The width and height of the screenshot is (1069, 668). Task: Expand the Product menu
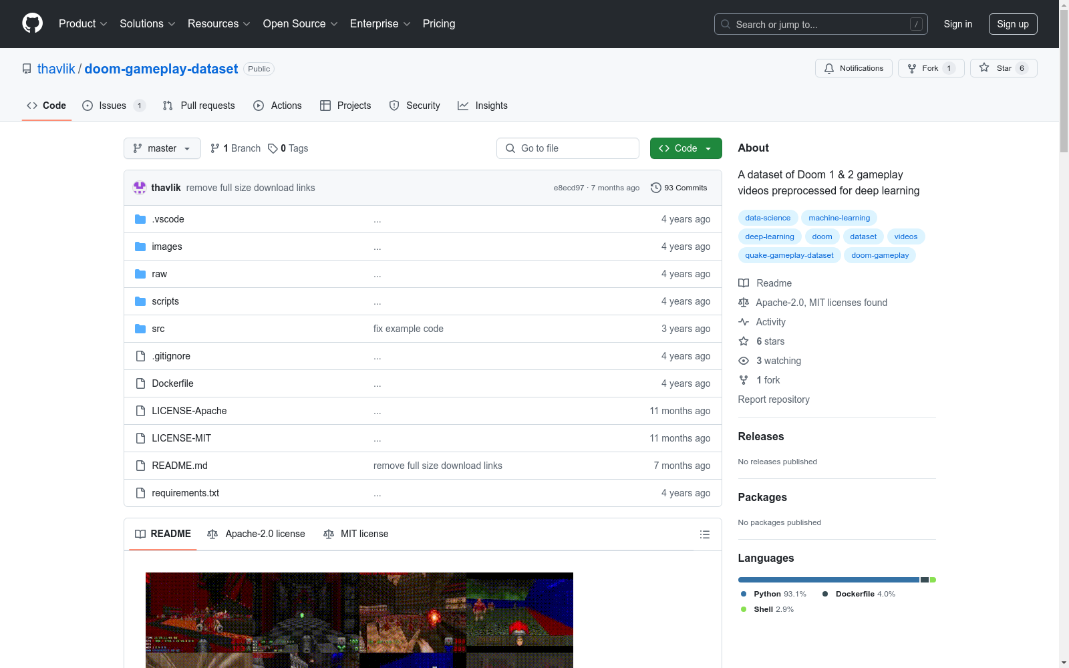click(83, 23)
